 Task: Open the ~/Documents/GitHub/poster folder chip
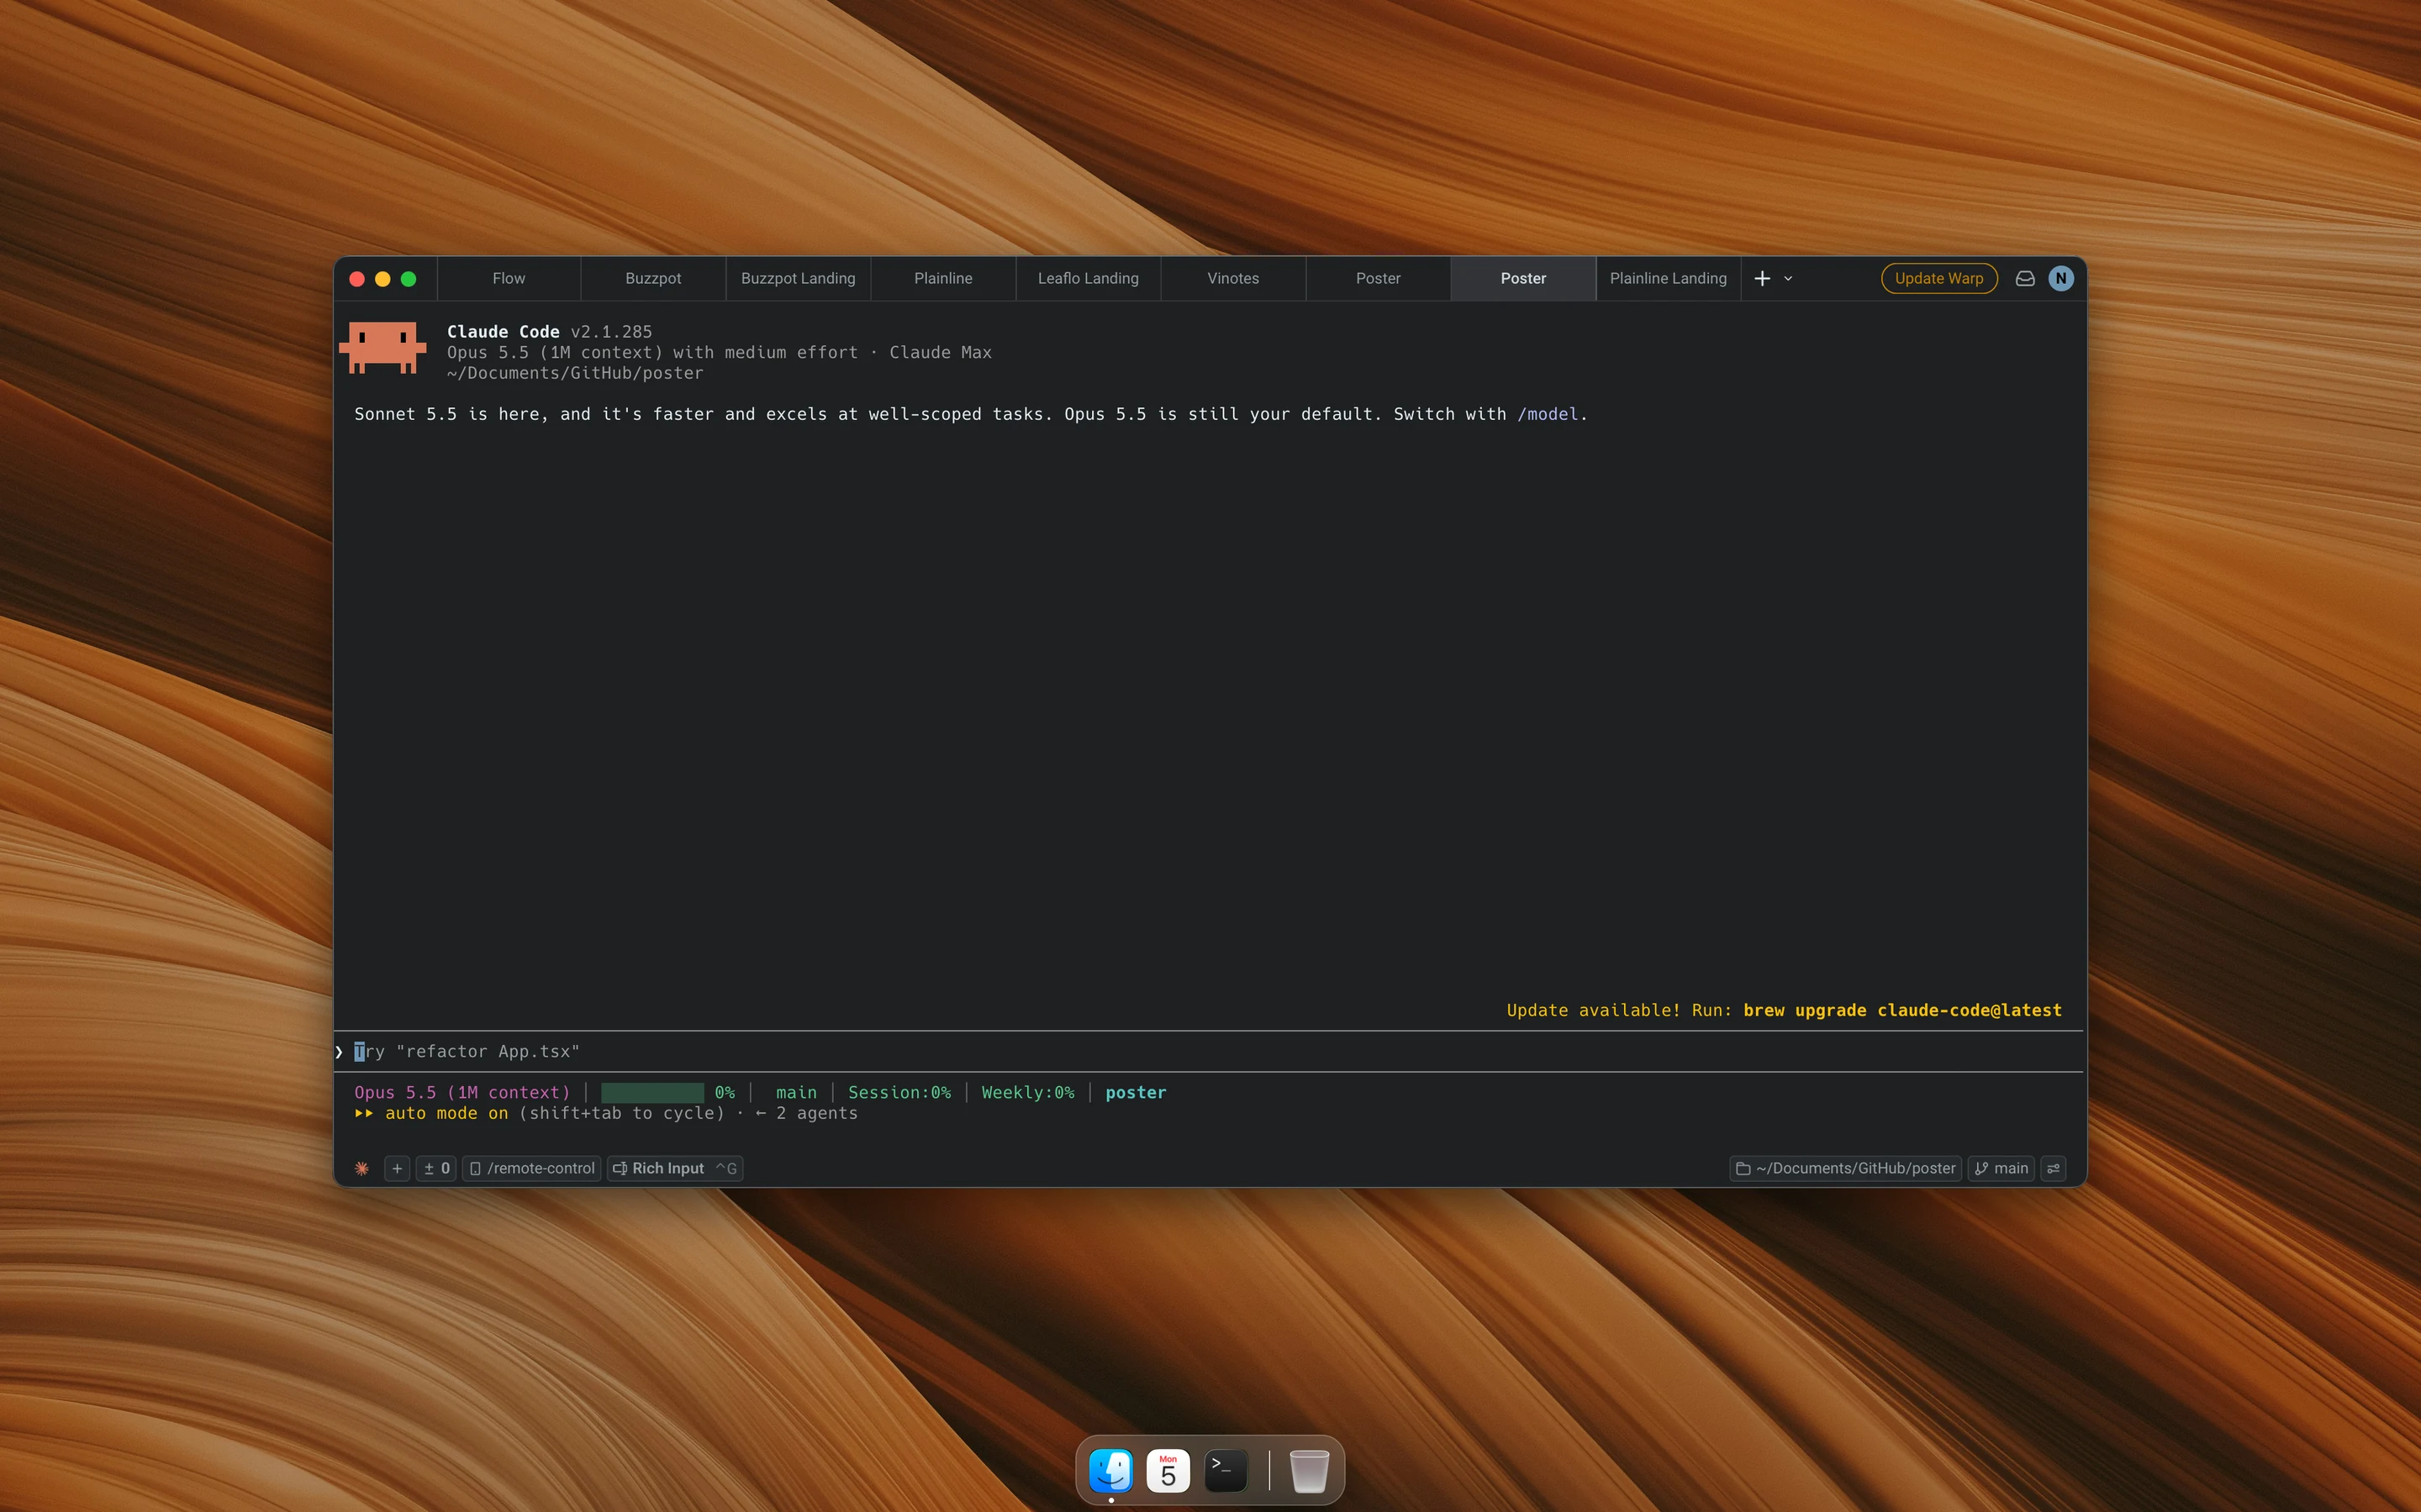click(x=1845, y=1168)
